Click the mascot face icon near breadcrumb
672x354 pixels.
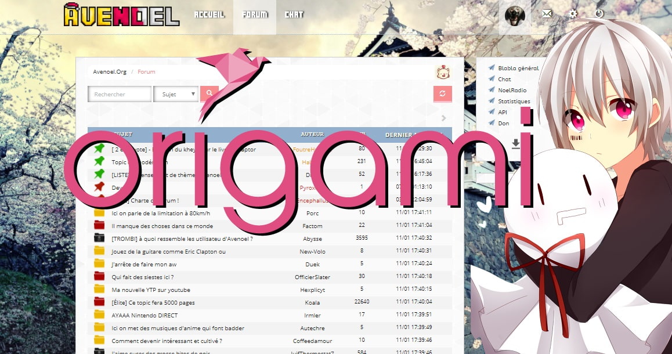443,72
